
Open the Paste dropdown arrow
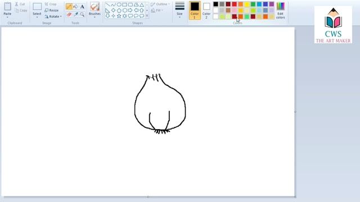[7, 17]
